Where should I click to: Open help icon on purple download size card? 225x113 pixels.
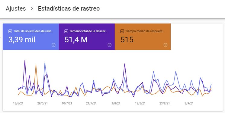click(x=110, y=45)
